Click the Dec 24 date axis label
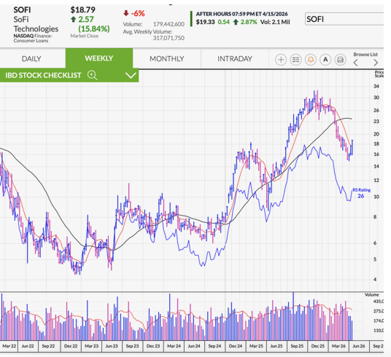Viewport: 391px width, 357px height. tap(236, 346)
